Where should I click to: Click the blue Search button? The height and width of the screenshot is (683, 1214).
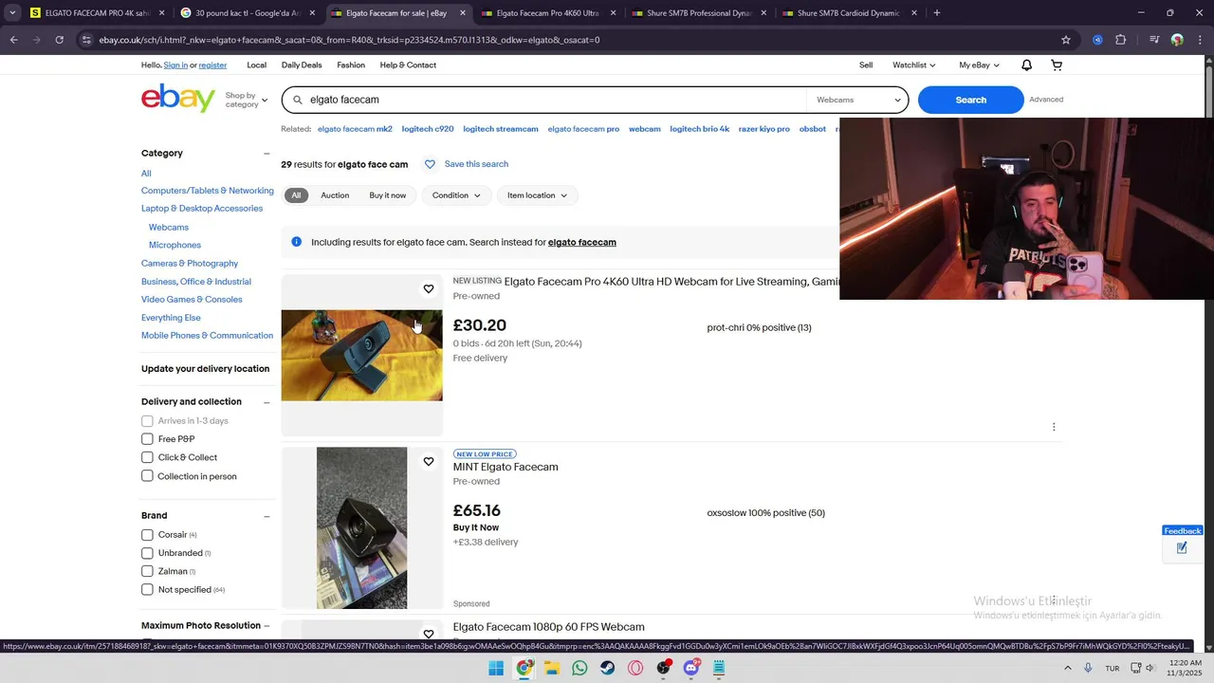coord(970,100)
